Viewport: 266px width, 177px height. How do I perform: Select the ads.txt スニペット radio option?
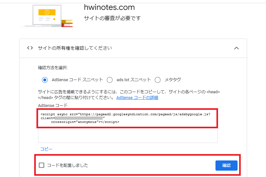110,80
